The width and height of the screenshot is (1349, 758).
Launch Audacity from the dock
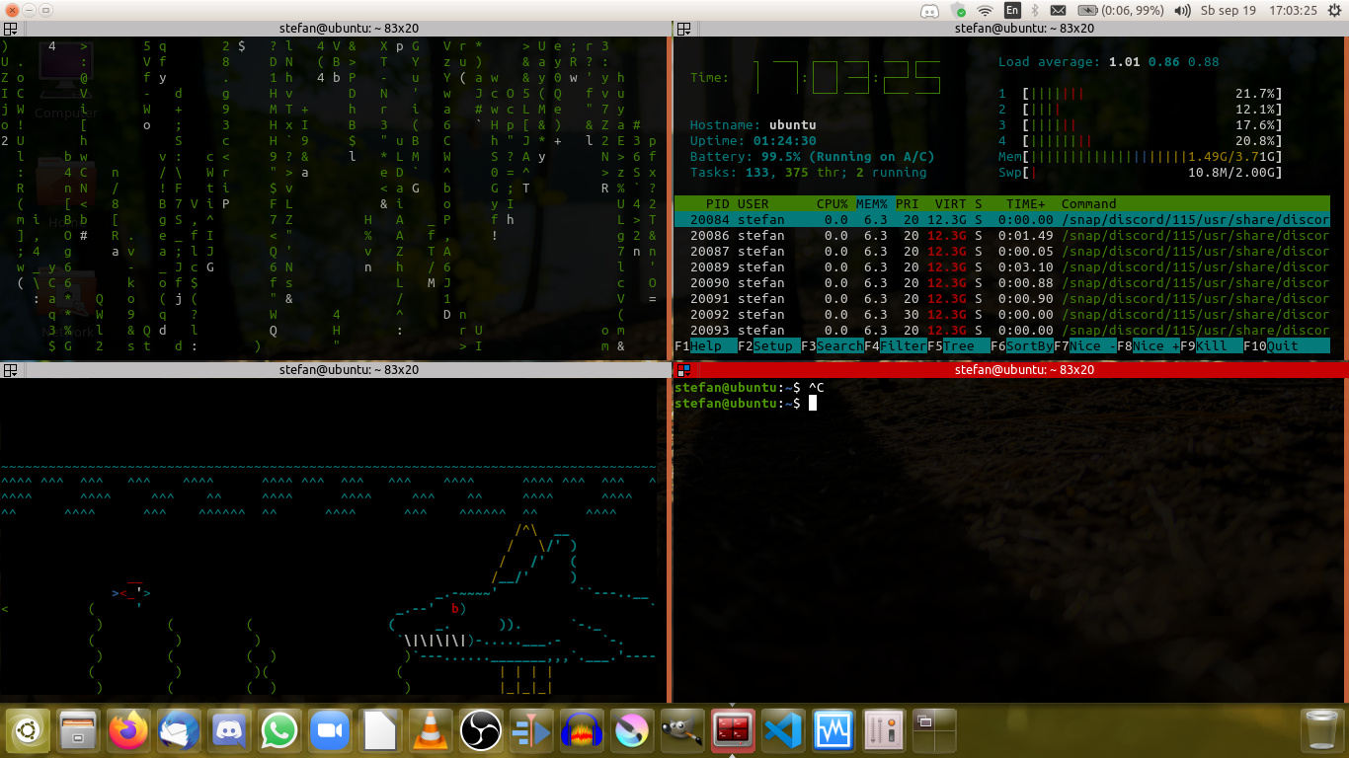pos(582,731)
